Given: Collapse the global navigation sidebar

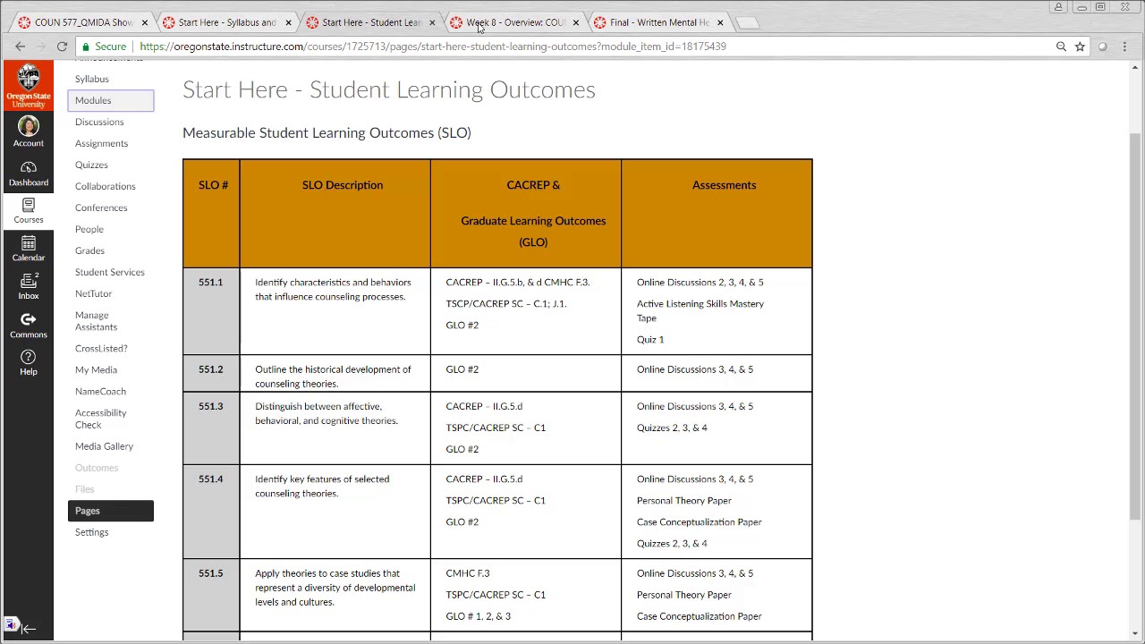Looking at the screenshot, I should click(x=29, y=629).
